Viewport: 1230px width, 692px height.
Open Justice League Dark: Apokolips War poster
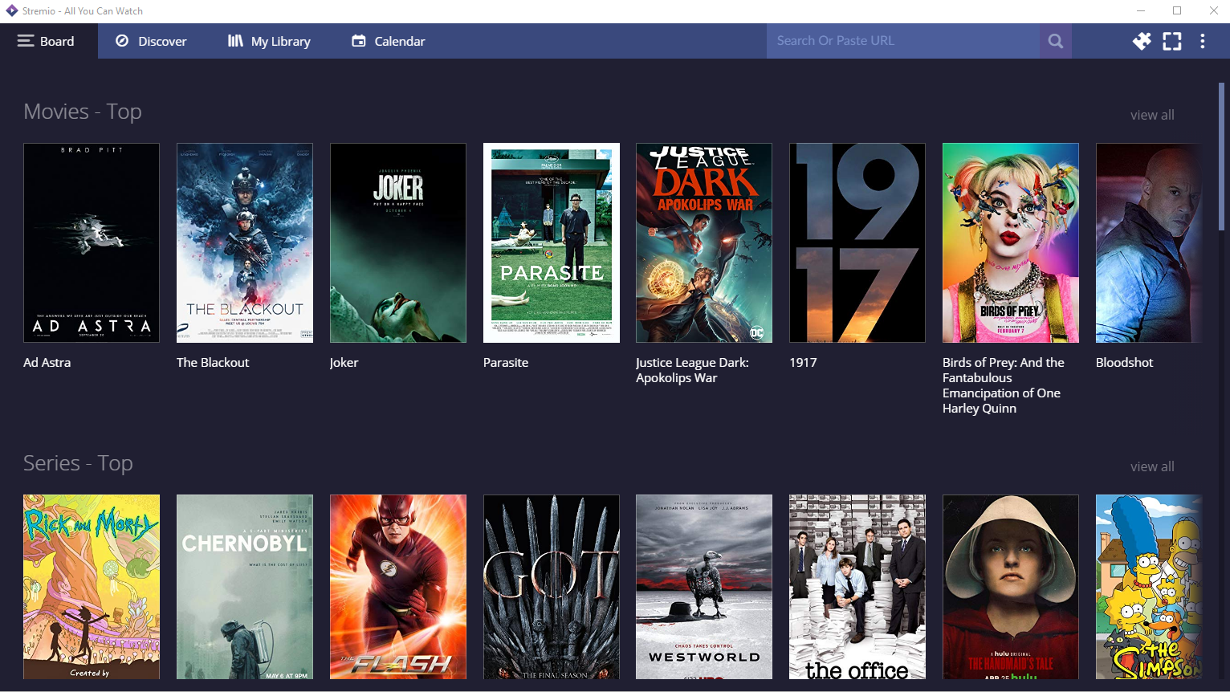(x=704, y=242)
